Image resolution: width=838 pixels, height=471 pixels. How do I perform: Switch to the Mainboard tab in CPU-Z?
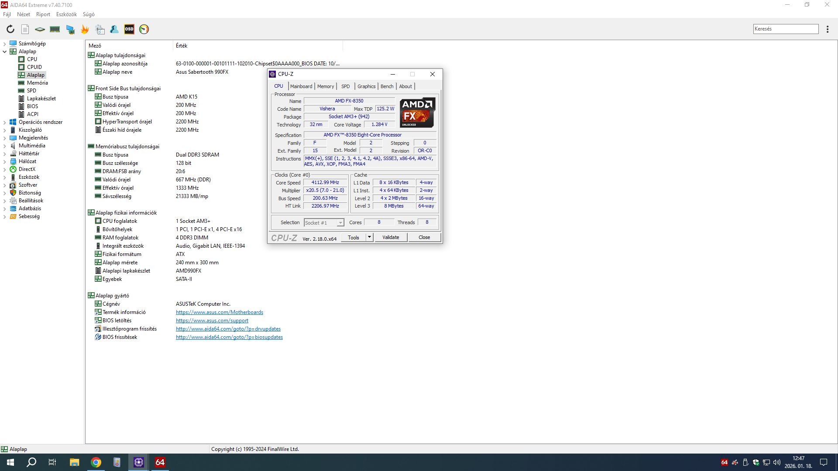click(301, 86)
